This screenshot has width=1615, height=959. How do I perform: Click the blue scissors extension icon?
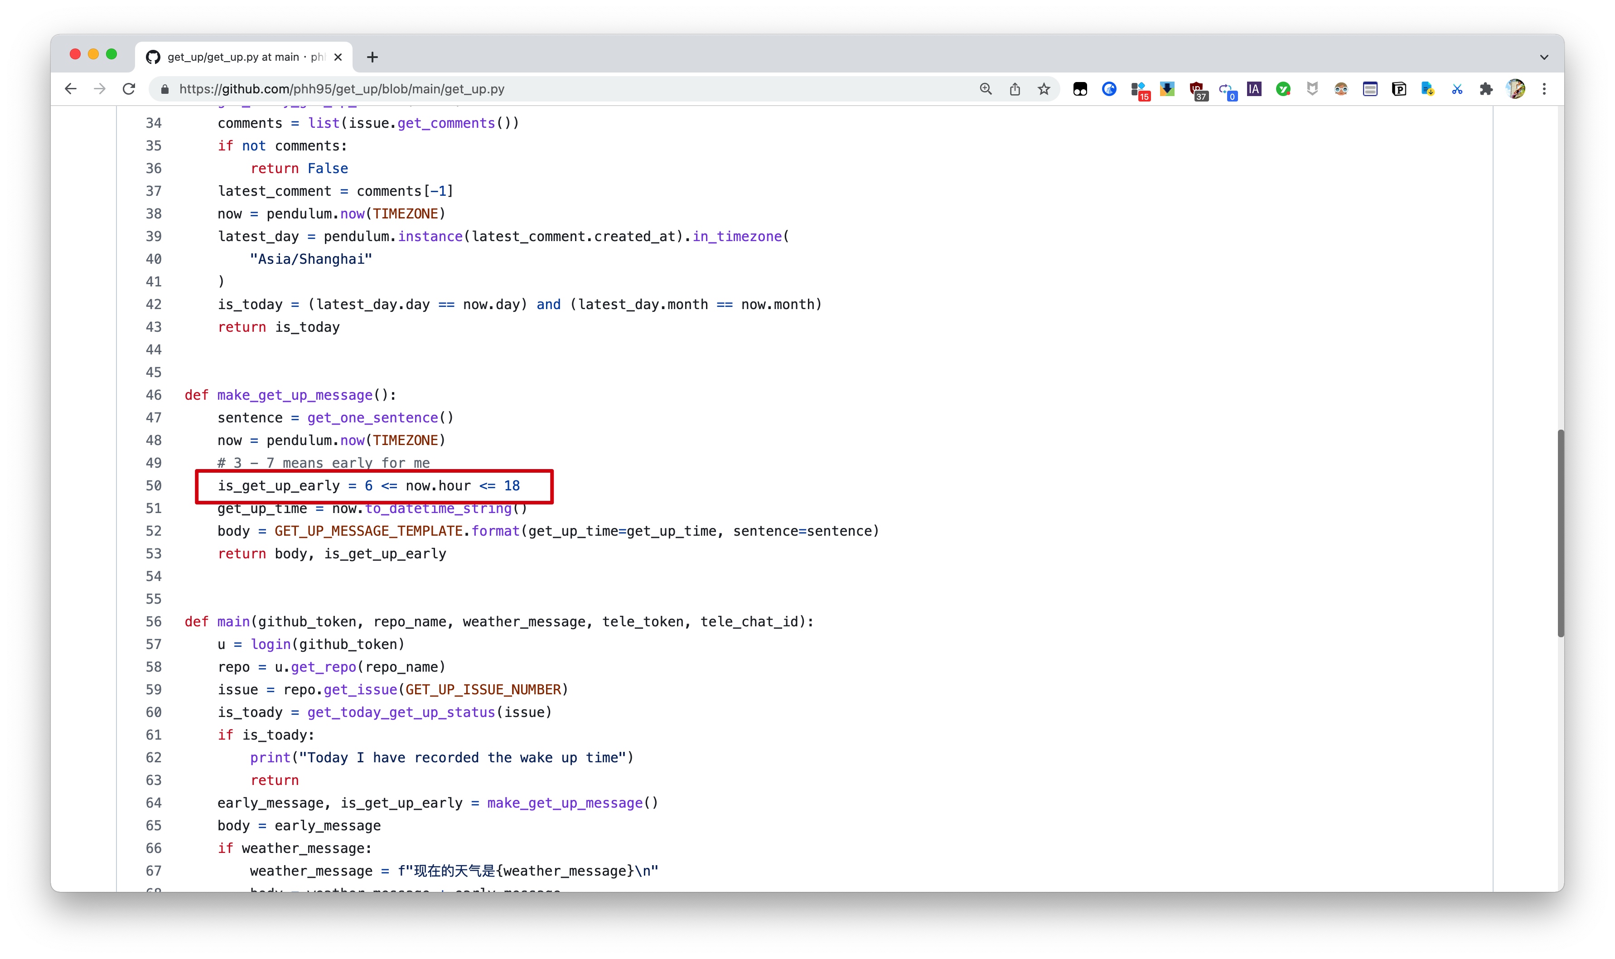pyautogui.click(x=1457, y=89)
